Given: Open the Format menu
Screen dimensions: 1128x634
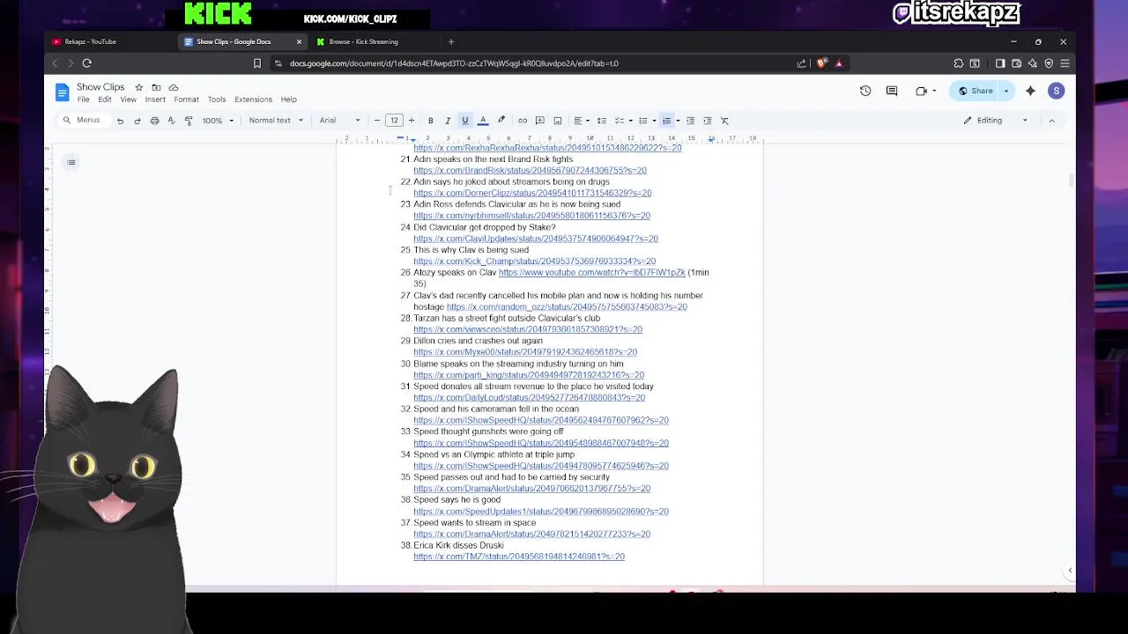Looking at the screenshot, I should [x=186, y=100].
